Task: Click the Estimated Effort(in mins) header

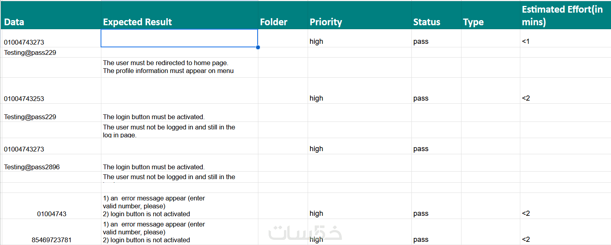Action: tap(562, 16)
